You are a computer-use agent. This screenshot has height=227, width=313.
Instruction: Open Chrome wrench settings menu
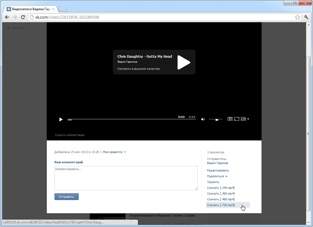click(306, 17)
